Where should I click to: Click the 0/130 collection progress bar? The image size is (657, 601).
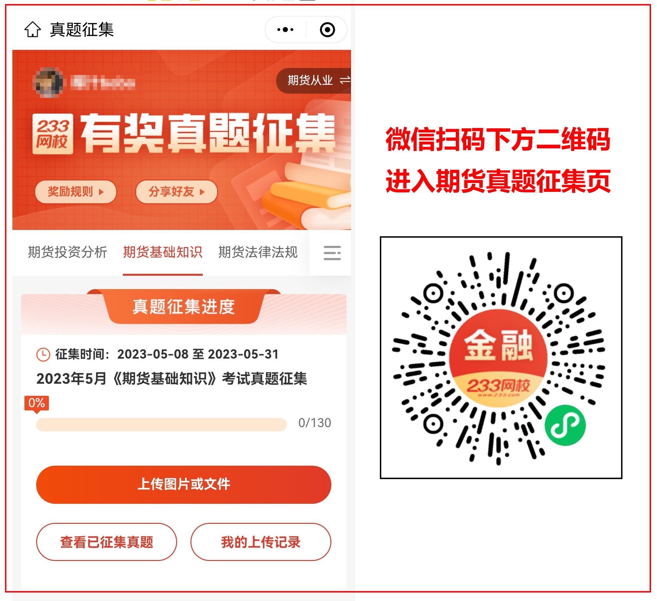(x=161, y=424)
